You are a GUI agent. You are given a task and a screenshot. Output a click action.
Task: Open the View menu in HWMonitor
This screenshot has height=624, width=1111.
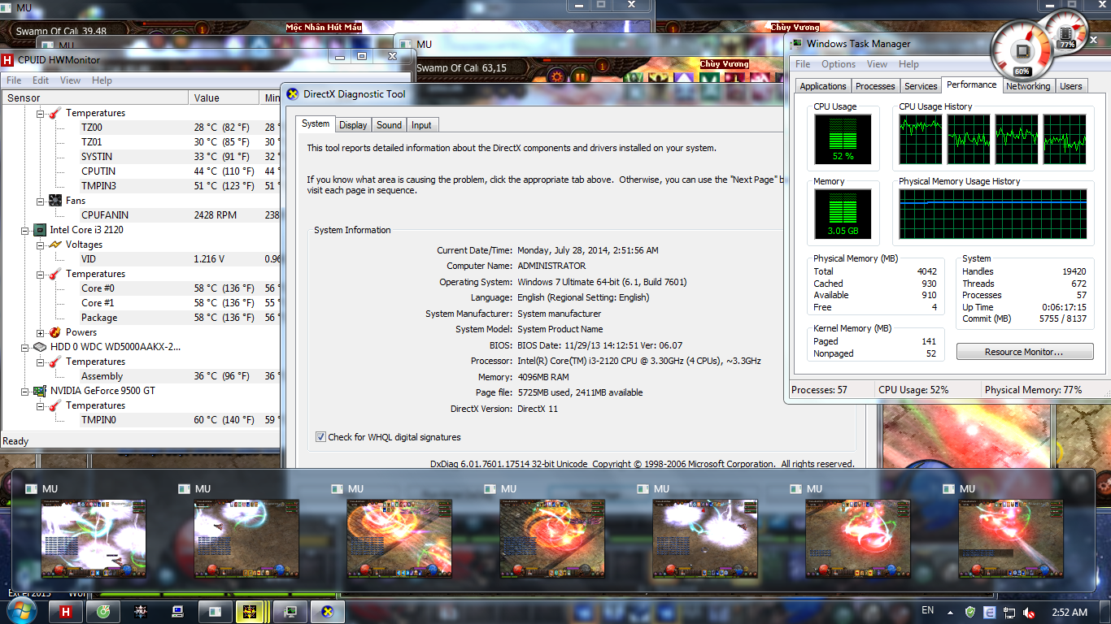tap(70, 80)
